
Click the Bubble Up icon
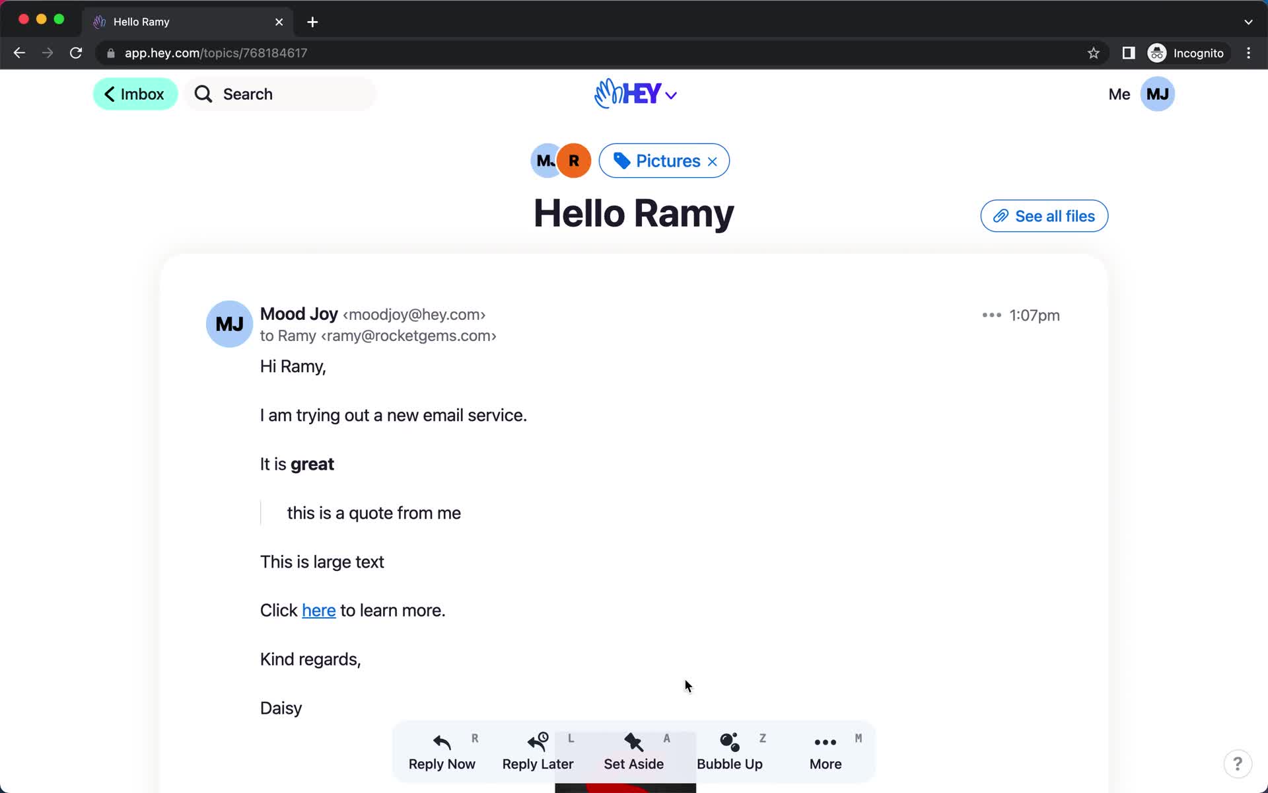coord(730,749)
